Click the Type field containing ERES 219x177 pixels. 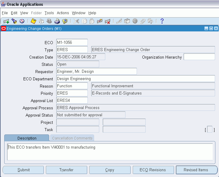[x=72, y=50]
